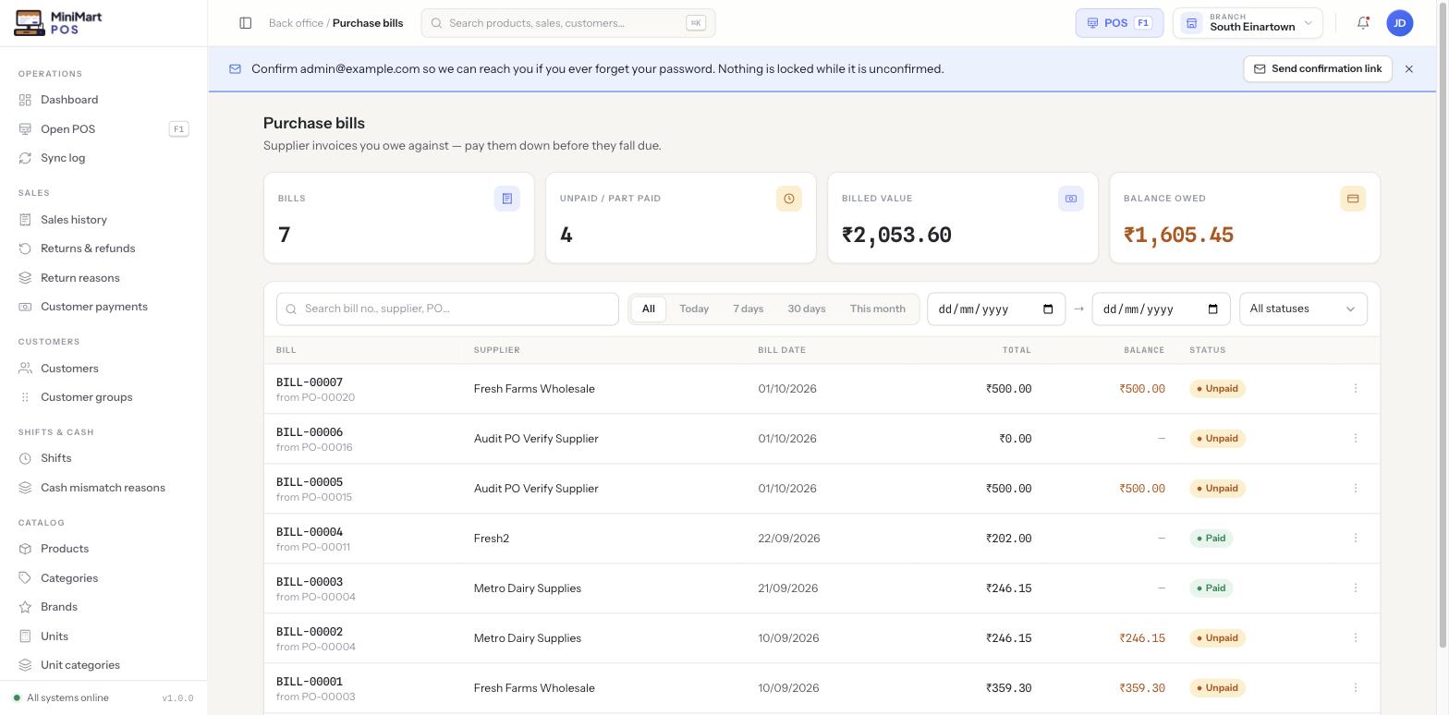Go to Back office breadcrumb

[x=296, y=23]
